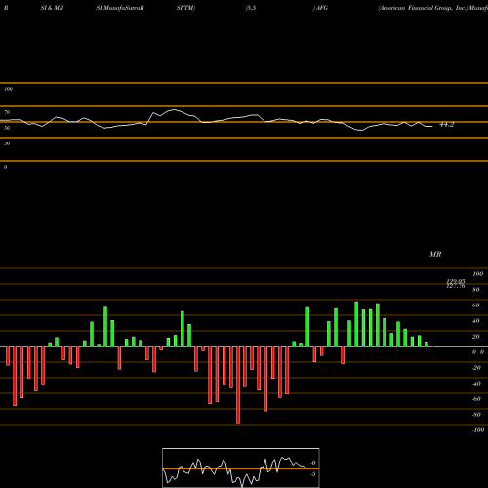Click the MR axis label -40
Image resolution: width=488 pixels, height=488 pixels.
(476, 384)
